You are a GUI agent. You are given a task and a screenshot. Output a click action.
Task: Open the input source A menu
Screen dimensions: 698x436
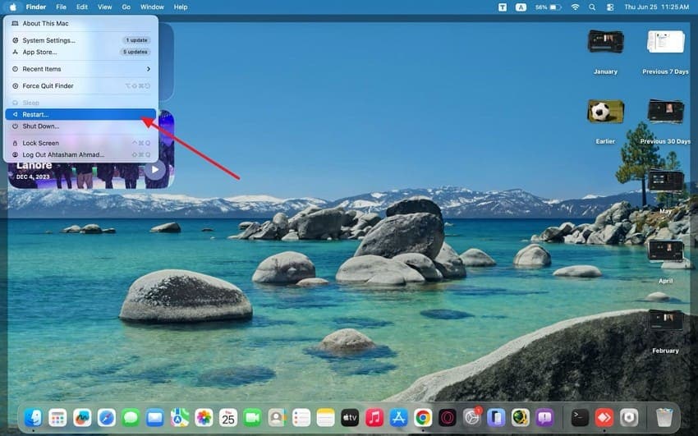click(x=521, y=7)
